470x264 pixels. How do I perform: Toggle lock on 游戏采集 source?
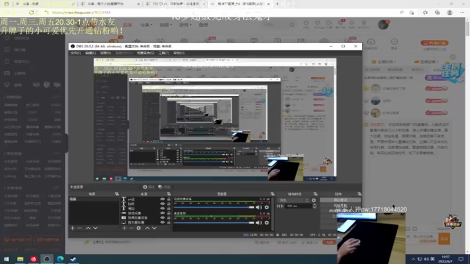click(x=169, y=213)
